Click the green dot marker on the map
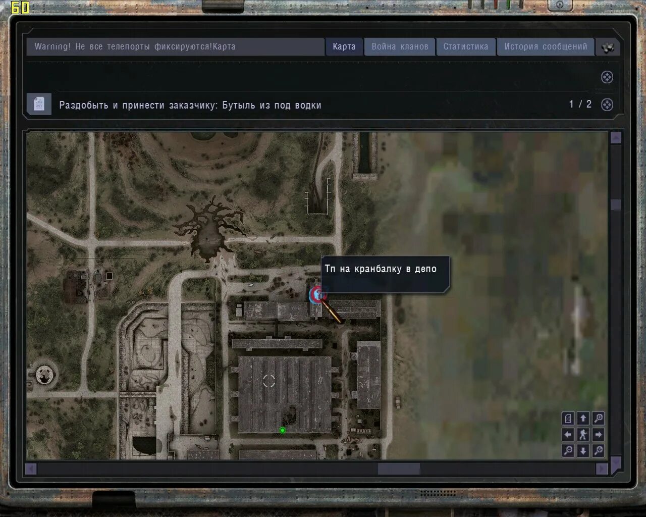646x517 pixels. 283,430
